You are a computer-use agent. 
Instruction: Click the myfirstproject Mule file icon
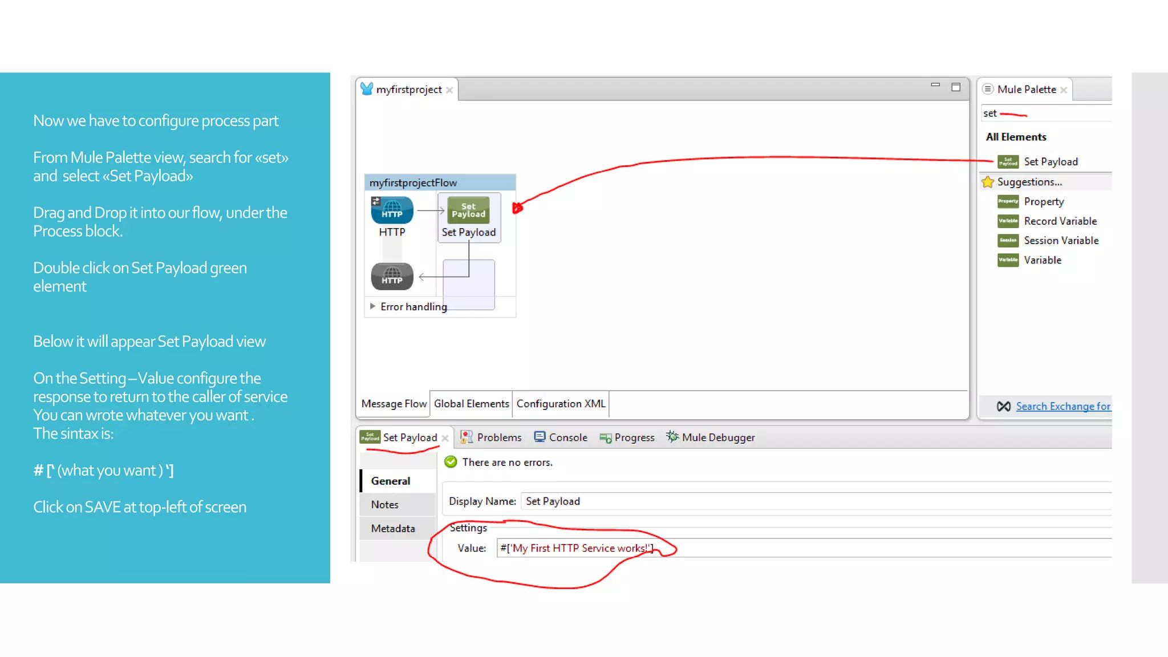(367, 88)
